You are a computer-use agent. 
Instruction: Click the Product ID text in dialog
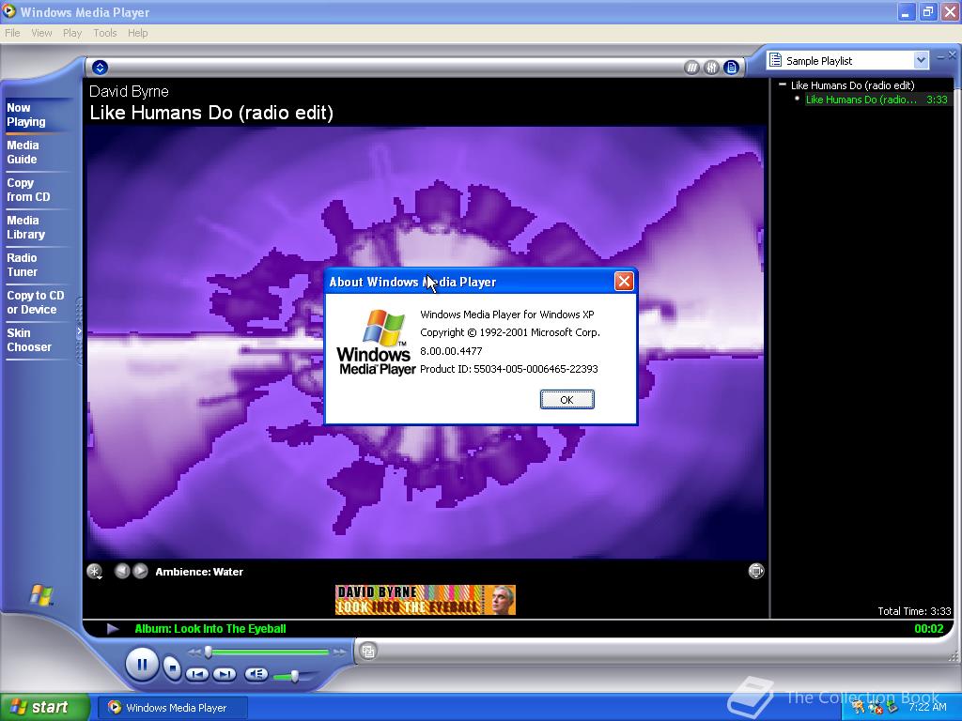pyautogui.click(x=508, y=369)
